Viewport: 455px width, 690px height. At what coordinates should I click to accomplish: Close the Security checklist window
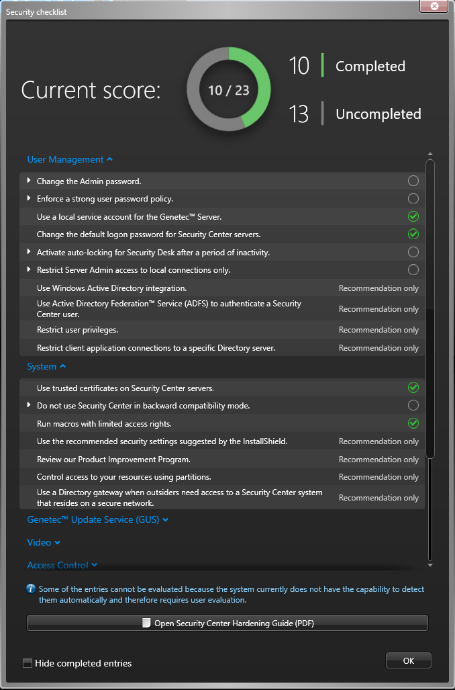point(434,6)
